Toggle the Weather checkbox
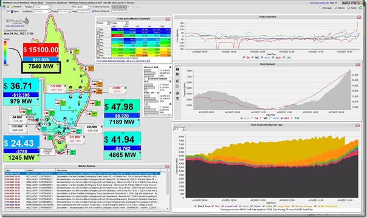The width and height of the screenshot is (367, 218). [x=9, y=7]
